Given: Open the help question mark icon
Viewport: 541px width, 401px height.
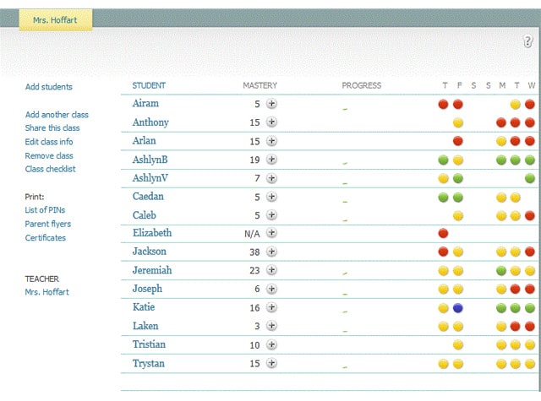Looking at the screenshot, I should 527,41.
